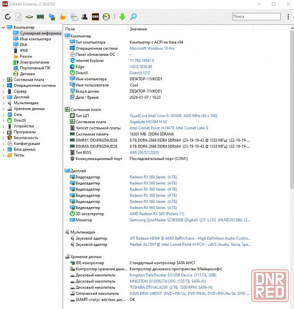Click the Поле column header

click(x=70, y=29)
